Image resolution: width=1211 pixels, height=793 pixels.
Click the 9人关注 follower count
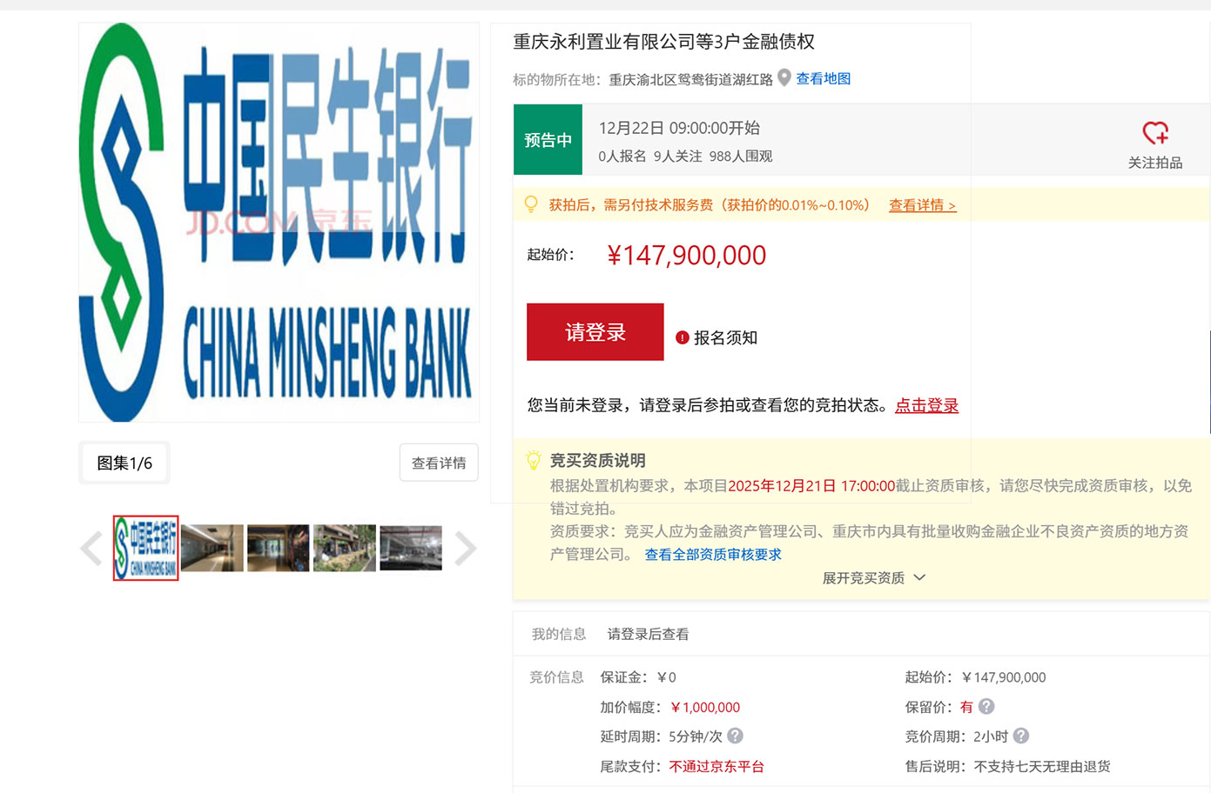click(677, 157)
